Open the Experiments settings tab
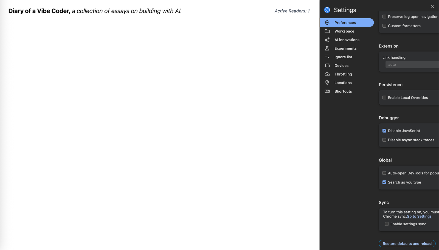The height and width of the screenshot is (250, 439). point(345,48)
